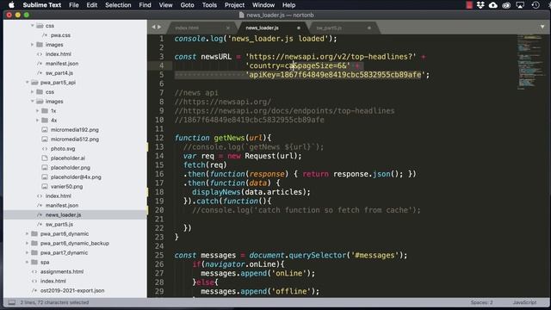Toggle the sidebar via status bar panel icon

[11, 302]
